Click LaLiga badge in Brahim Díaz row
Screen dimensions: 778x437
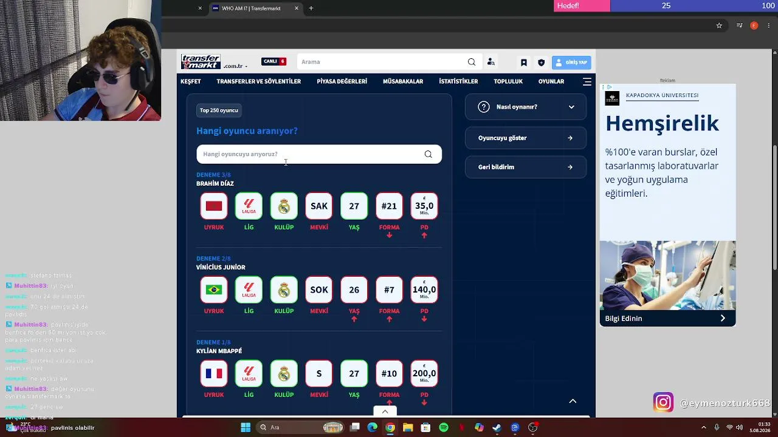(x=249, y=206)
